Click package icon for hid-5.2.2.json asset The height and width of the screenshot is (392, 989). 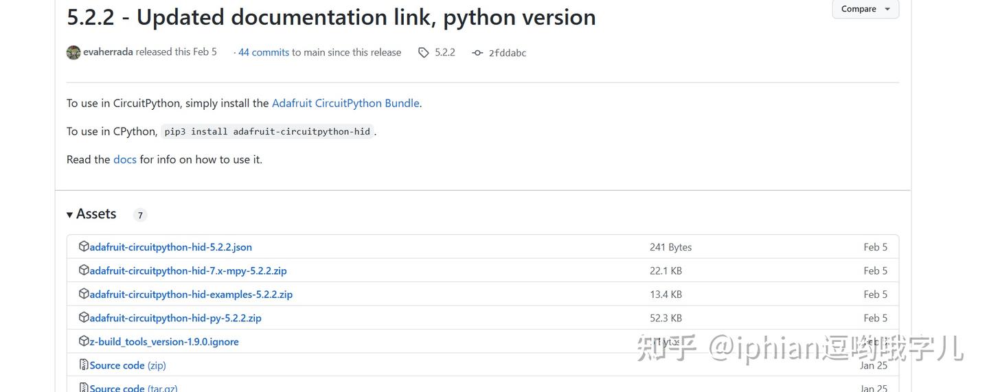tap(84, 246)
